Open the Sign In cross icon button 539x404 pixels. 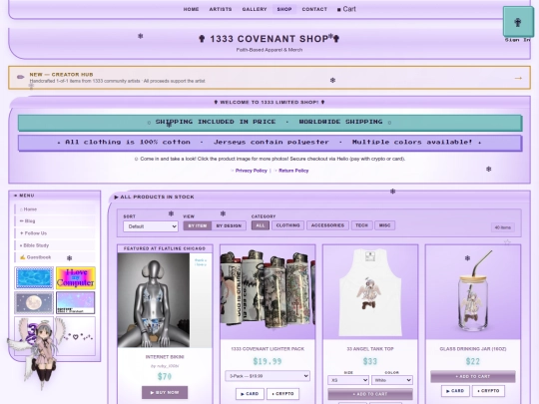point(518,22)
